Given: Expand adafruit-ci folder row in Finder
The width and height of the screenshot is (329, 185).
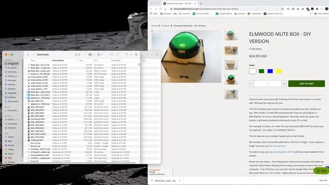Looking at the screenshot, I should (x=27, y=98).
